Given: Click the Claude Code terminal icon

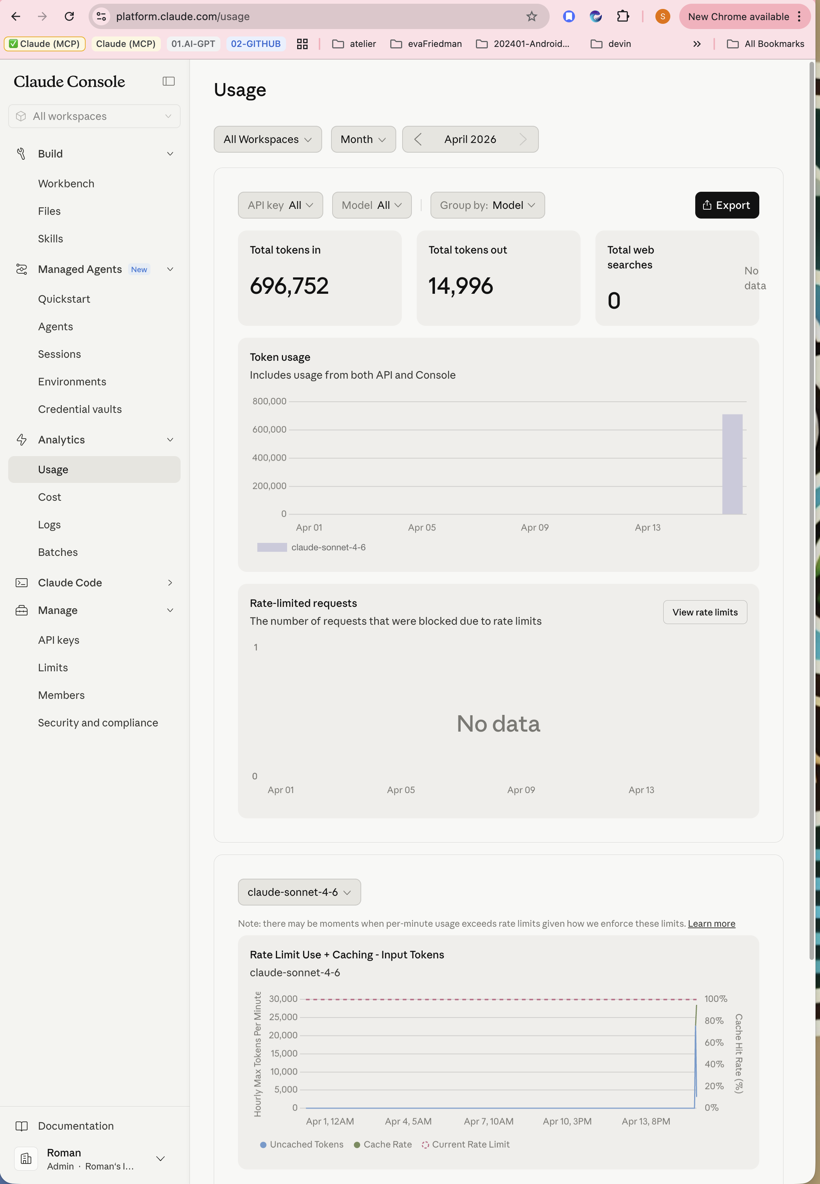Looking at the screenshot, I should point(21,582).
